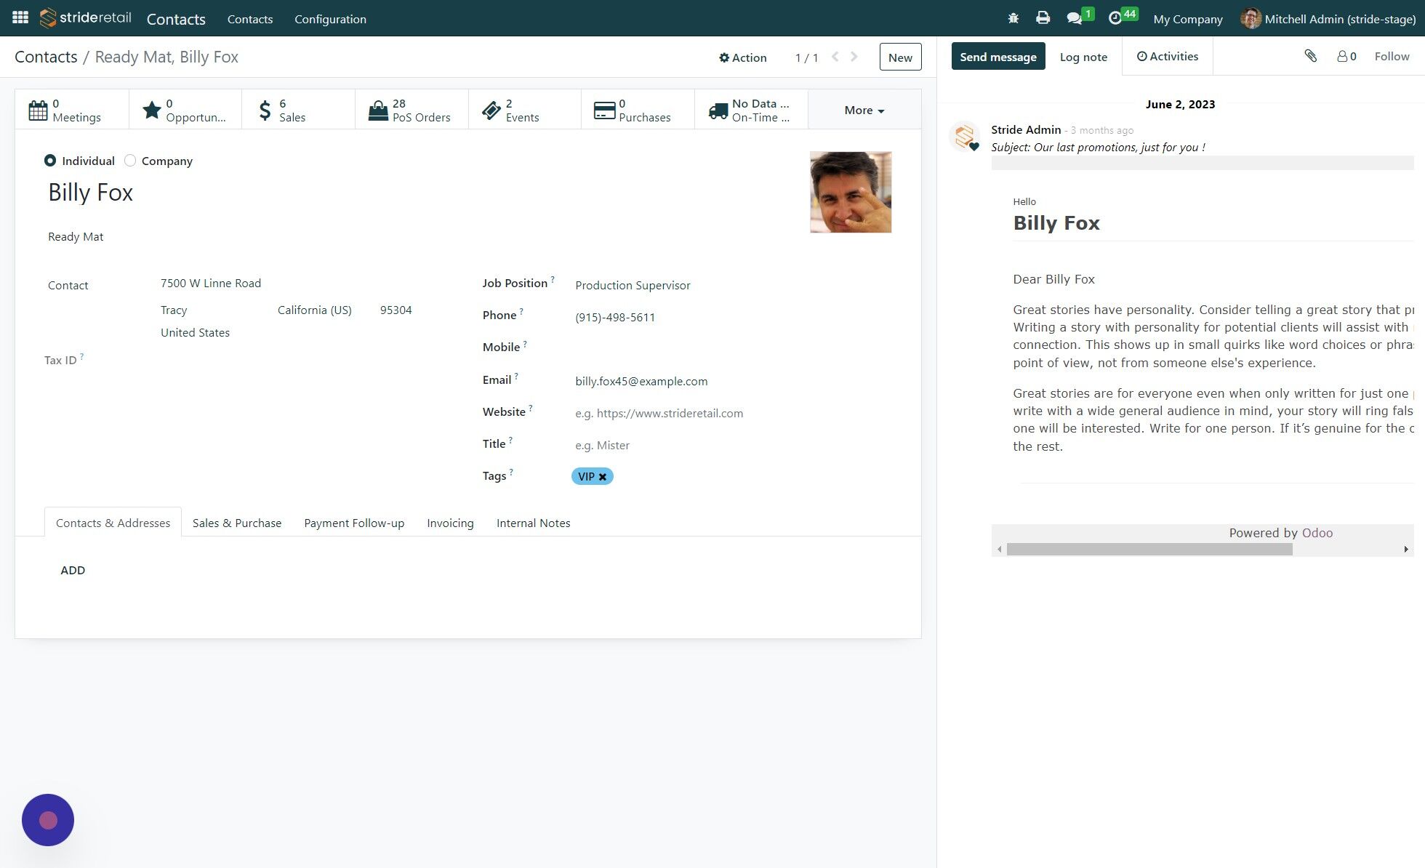The width and height of the screenshot is (1425, 868).
Task: Switch contact type to Company
Action: pos(130,161)
